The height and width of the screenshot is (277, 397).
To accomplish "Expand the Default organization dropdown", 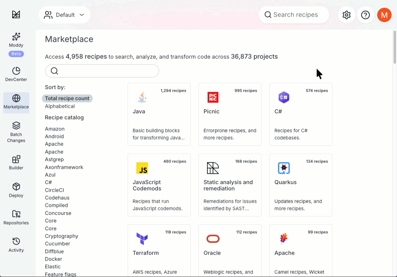I will pos(65,15).
